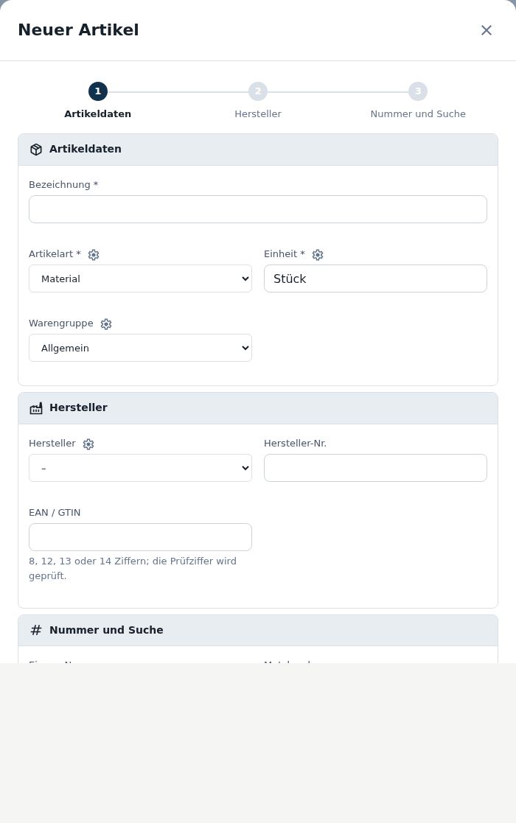
Task: Open settings gear next to Warengruppe
Action: (x=106, y=324)
